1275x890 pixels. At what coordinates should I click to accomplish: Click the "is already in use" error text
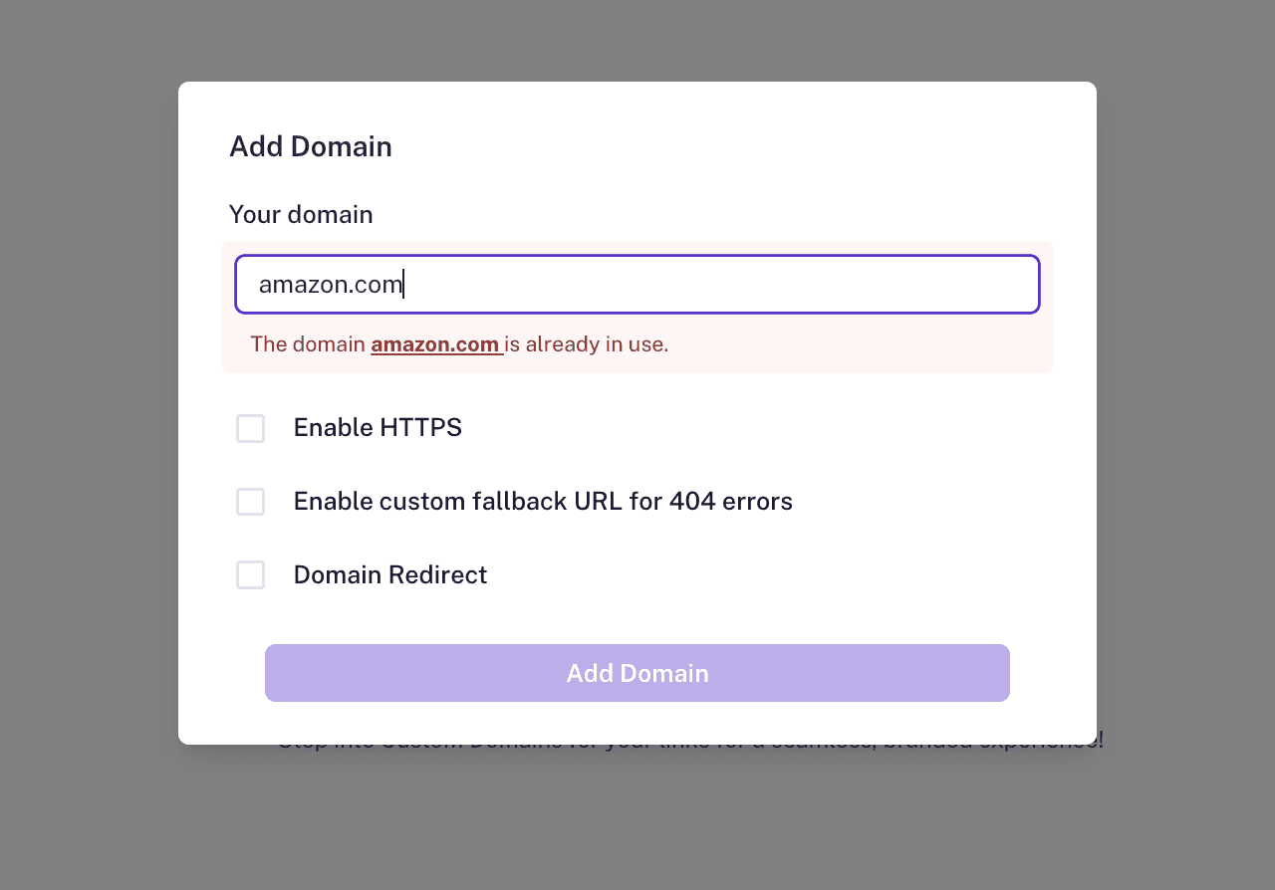click(587, 344)
